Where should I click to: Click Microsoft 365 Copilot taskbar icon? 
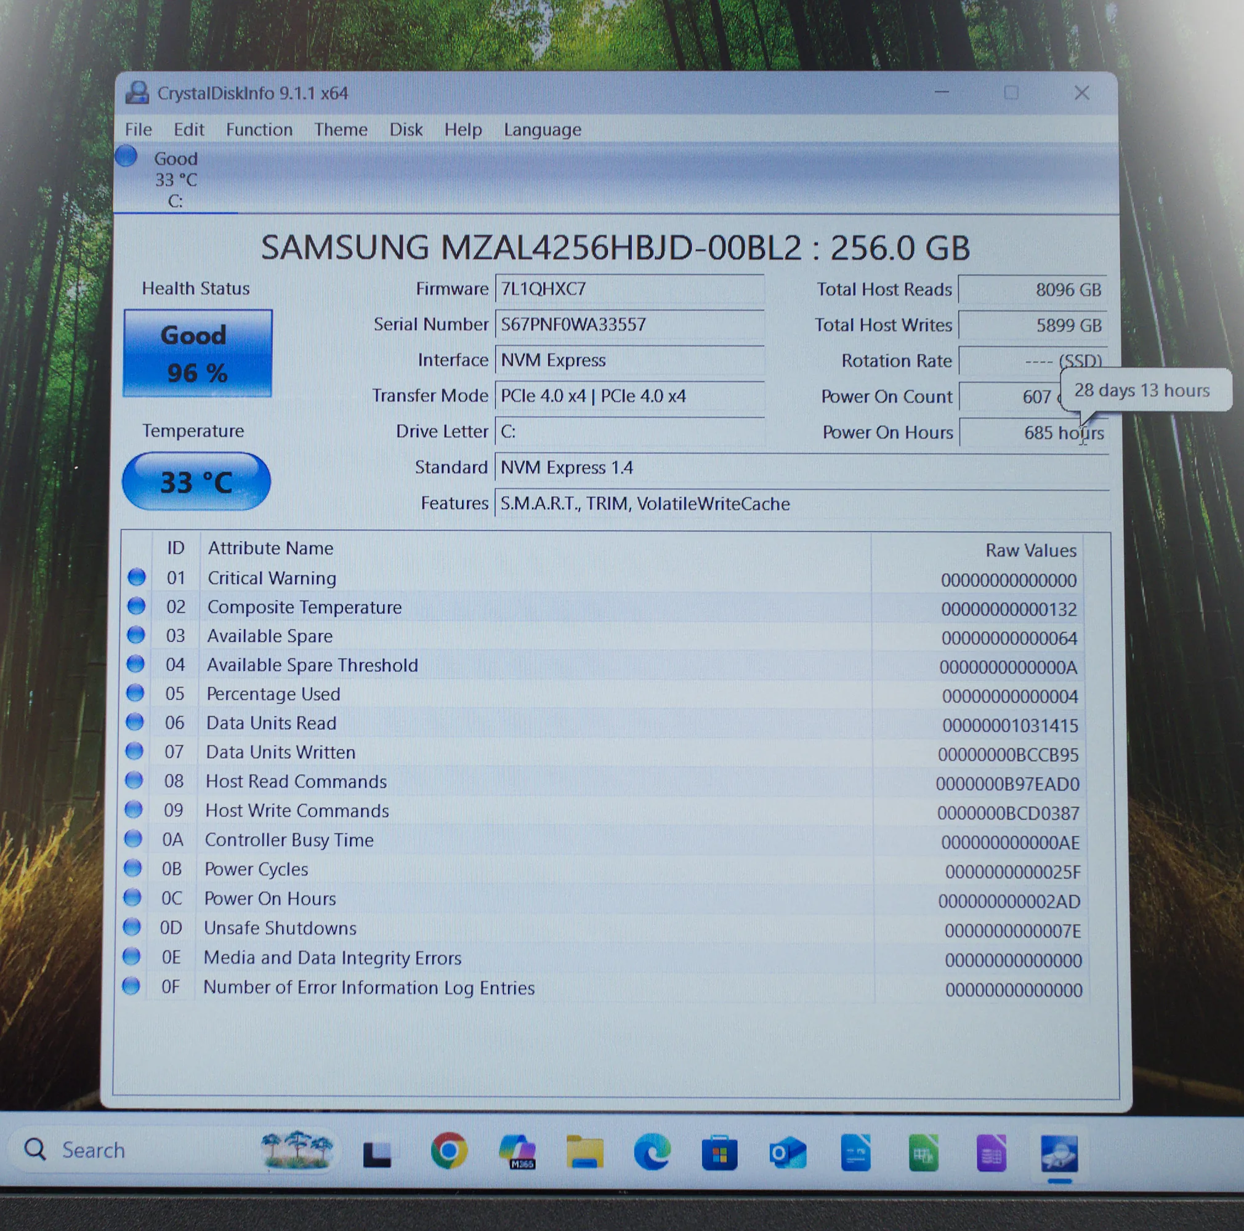[517, 1152]
